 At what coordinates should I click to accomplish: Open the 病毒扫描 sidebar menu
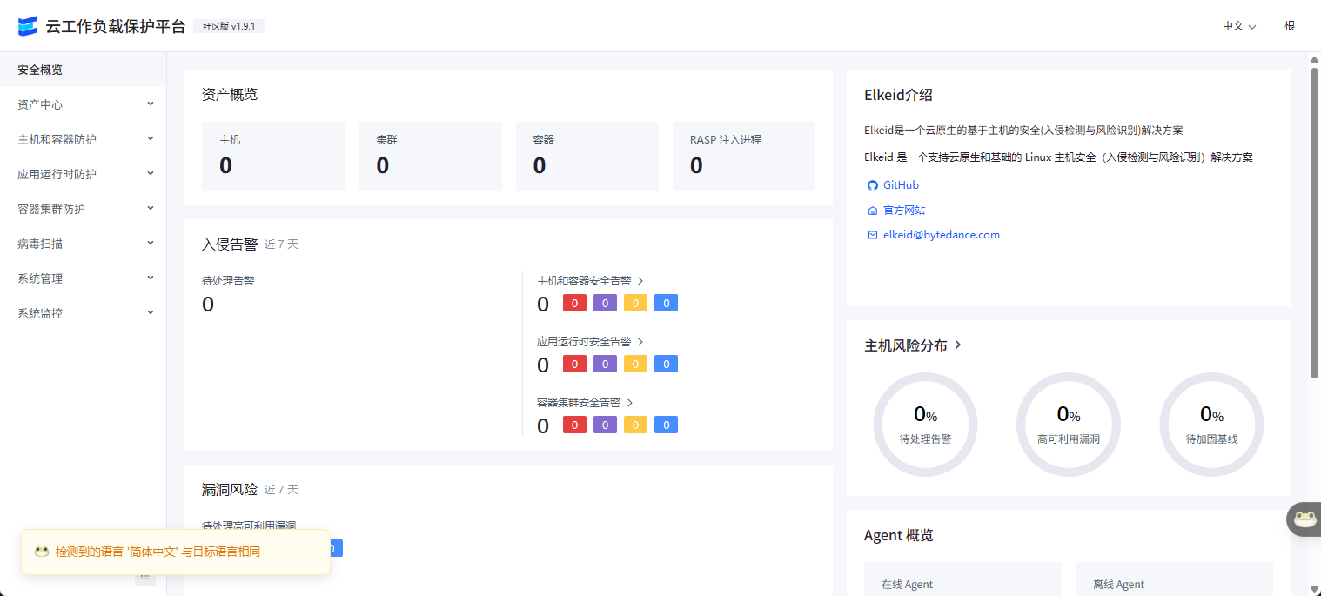(x=83, y=244)
